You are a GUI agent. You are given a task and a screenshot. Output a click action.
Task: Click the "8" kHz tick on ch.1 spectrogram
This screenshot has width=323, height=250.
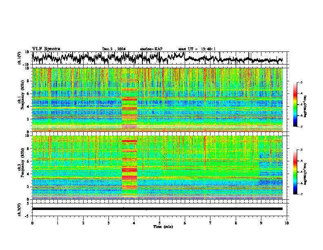click(28, 81)
